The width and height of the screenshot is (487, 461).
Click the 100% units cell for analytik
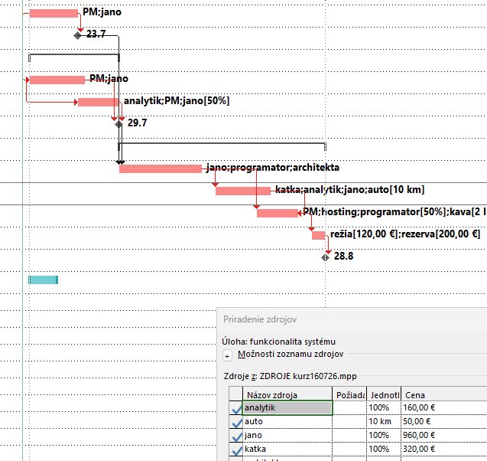click(384, 408)
